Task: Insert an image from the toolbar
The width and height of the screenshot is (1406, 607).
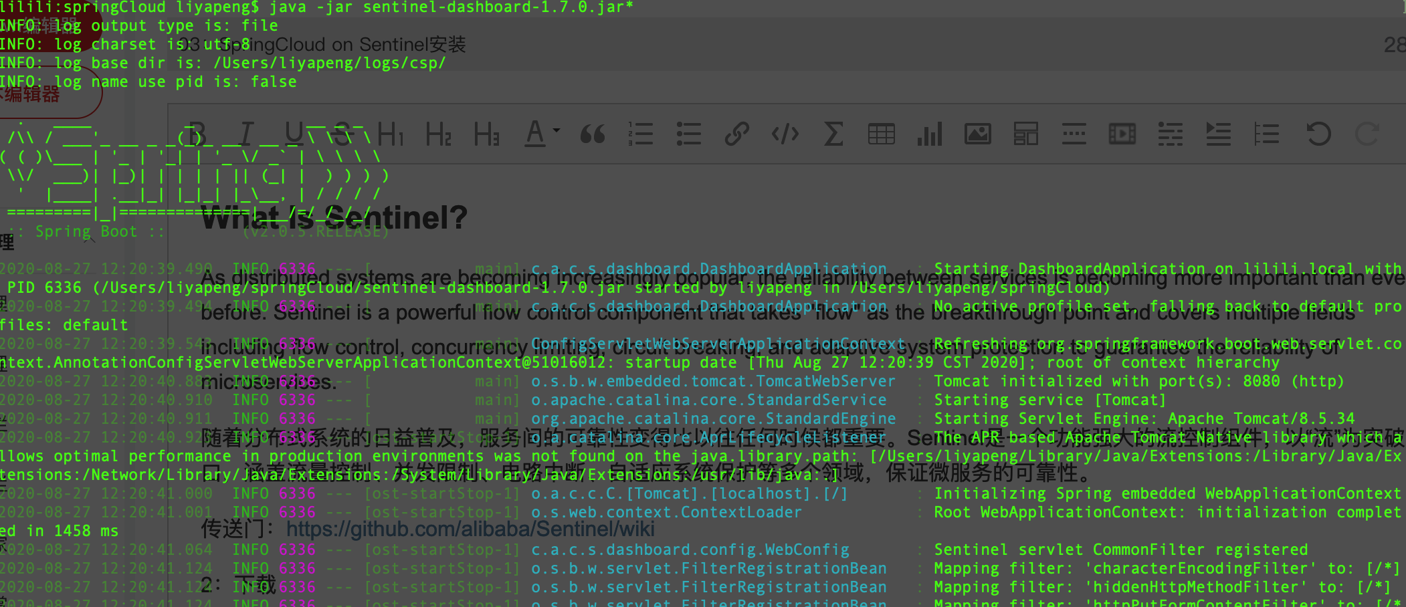Action: click(978, 134)
